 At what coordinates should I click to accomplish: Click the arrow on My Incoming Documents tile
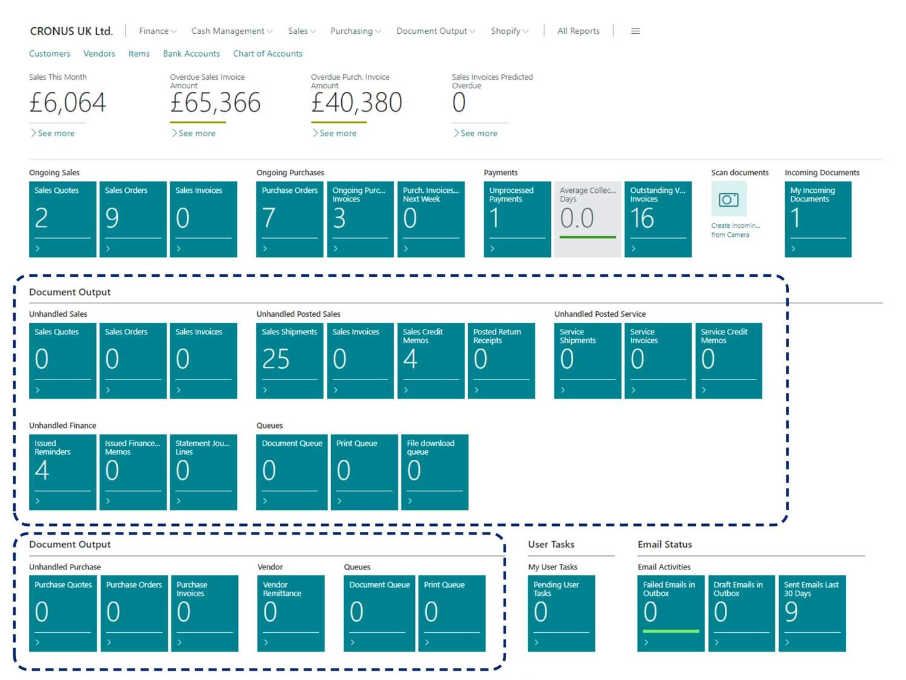(x=793, y=248)
